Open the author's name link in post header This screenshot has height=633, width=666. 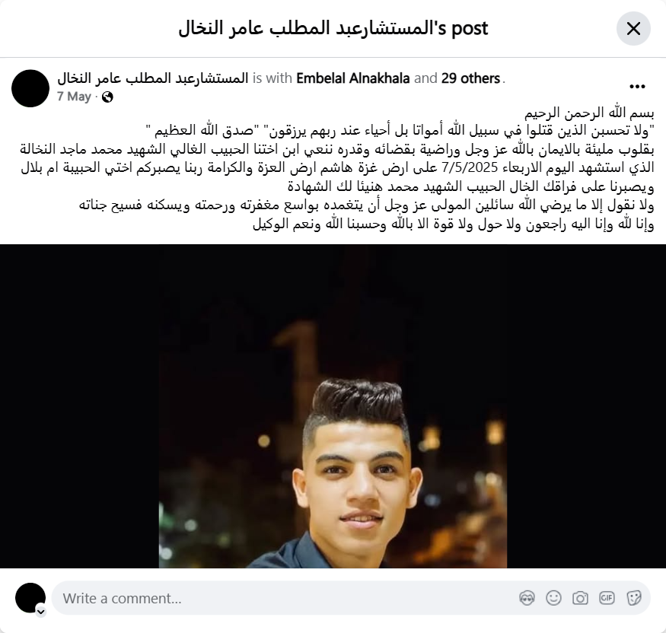pyautogui.click(x=152, y=78)
